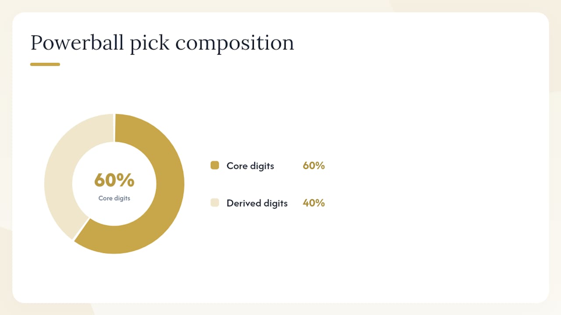The height and width of the screenshot is (315, 561).
Task: Click 'Core digits' caption inside the donut
Action: click(x=114, y=198)
